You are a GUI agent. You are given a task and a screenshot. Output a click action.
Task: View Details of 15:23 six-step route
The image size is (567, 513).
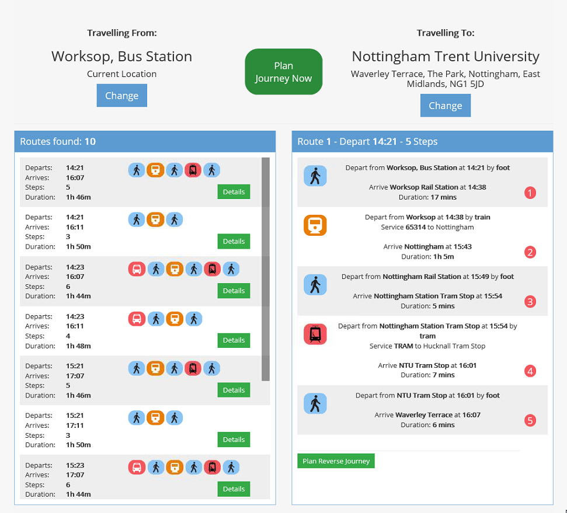pos(234,489)
